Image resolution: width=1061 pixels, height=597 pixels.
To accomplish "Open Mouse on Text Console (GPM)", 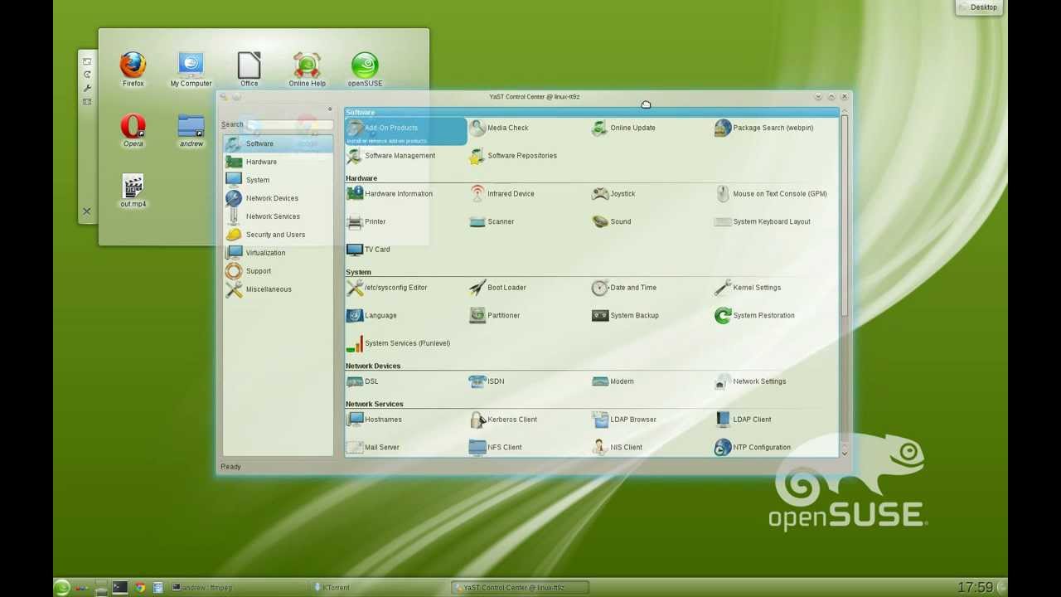I will coord(771,194).
